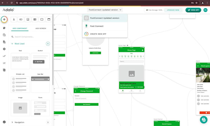Open the browser profile icon
210x126 pixels.
click(203, 3)
